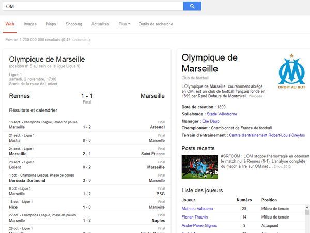Switch to the Images tab
Image resolution: width=310 pixels, height=233 pixels.
click(x=30, y=24)
